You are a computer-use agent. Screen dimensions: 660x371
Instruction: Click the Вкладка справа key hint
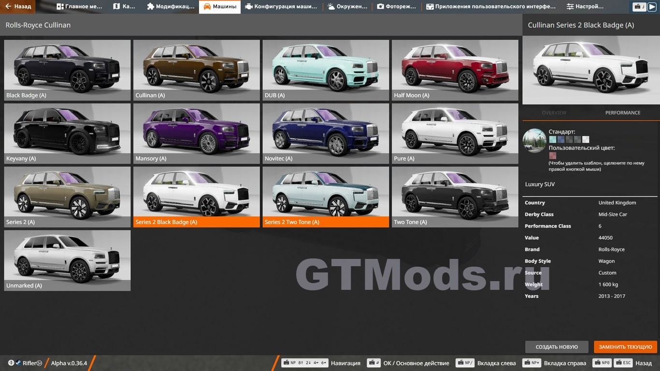[531, 363]
